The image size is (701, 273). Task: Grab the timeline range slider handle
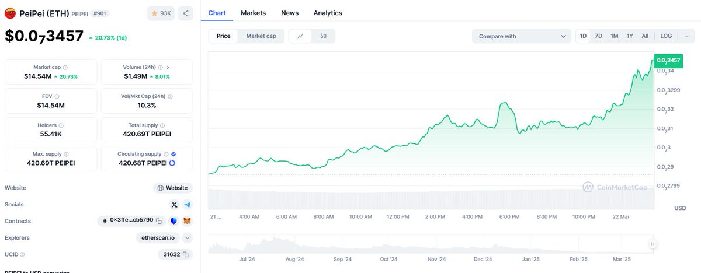(653, 244)
